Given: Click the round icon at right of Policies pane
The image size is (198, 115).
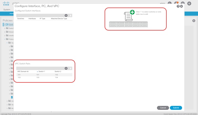Looking at the screenshot, I should pyautogui.click(x=194, y=21).
